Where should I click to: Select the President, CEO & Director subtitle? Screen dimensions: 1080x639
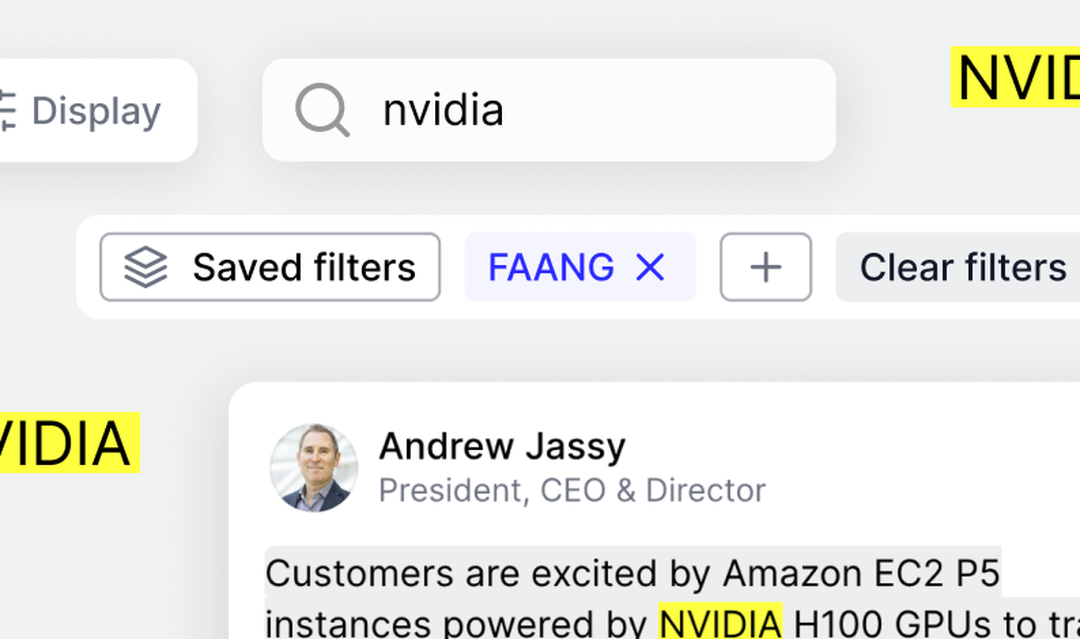point(572,490)
